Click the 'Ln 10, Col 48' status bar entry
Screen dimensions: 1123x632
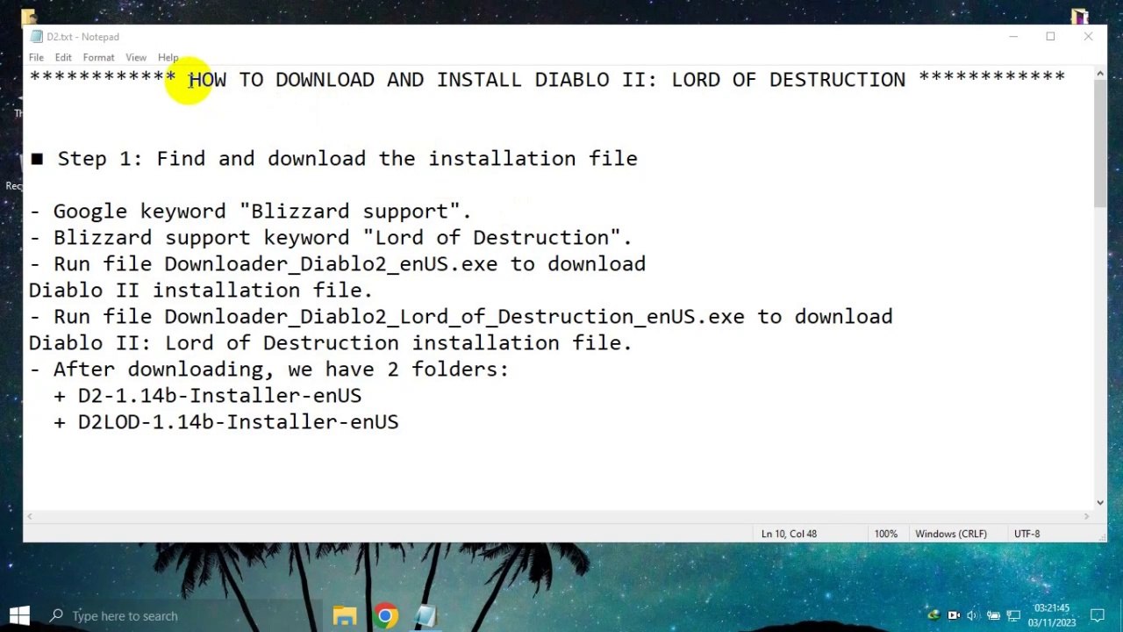click(789, 534)
